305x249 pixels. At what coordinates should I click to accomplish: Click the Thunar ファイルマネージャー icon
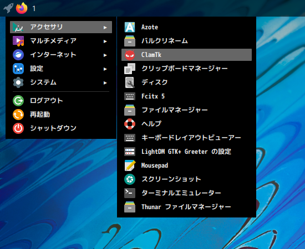click(130, 207)
